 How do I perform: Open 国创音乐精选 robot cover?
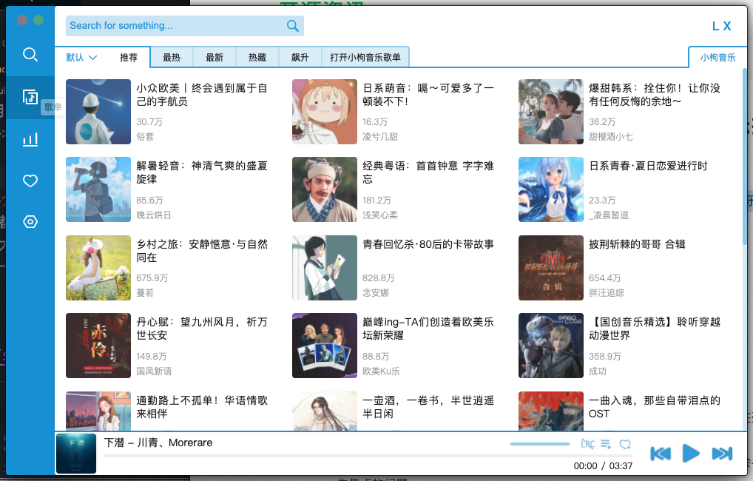551,346
